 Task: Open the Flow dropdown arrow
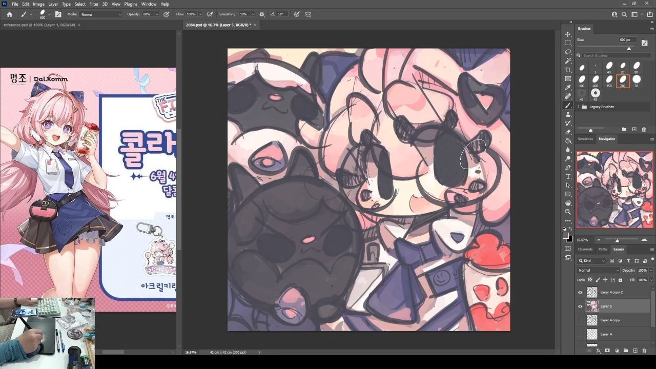(x=200, y=14)
